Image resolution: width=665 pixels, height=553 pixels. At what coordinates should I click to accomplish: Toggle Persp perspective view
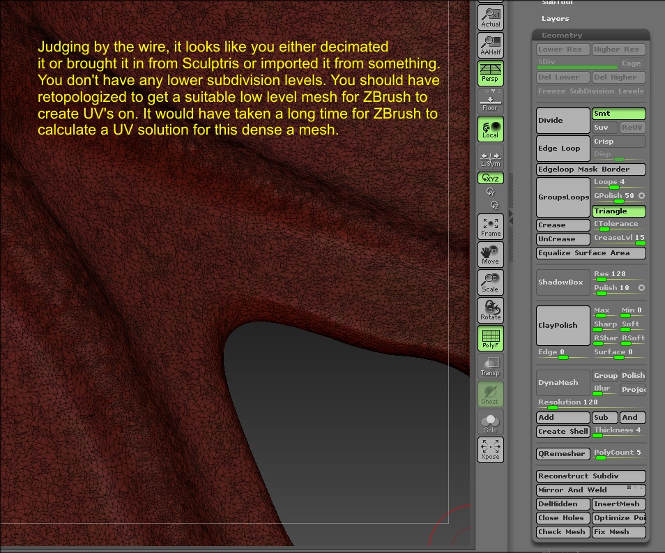coord(491,73)
